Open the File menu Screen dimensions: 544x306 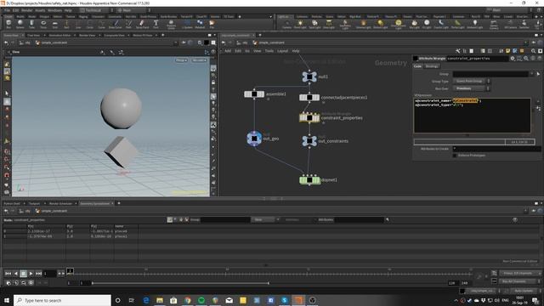pyautogui.click(x=7, y=10)
